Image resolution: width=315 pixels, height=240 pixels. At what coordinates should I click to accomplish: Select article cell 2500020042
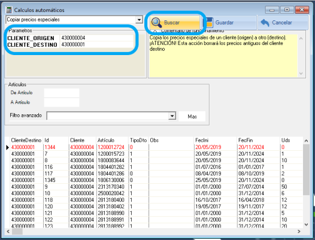click(x=112, y=193)
